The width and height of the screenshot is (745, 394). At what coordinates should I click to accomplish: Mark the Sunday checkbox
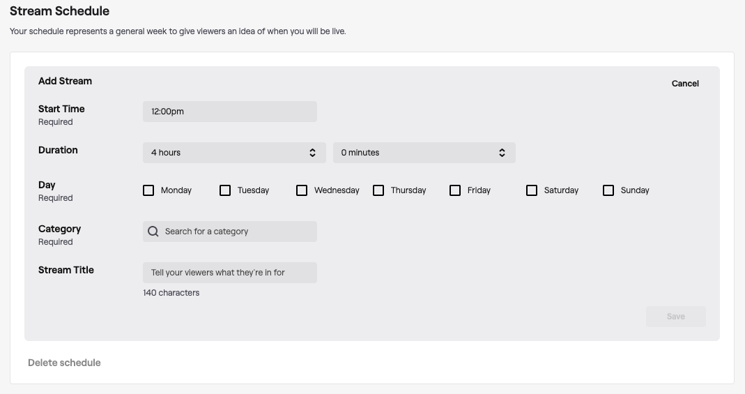point(608,190)
